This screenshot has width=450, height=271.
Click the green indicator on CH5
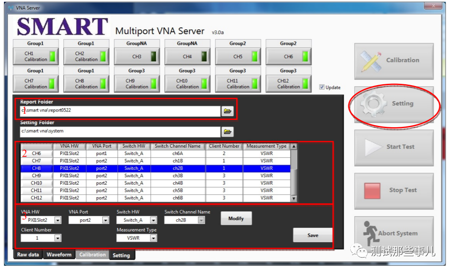click(254, 56)
